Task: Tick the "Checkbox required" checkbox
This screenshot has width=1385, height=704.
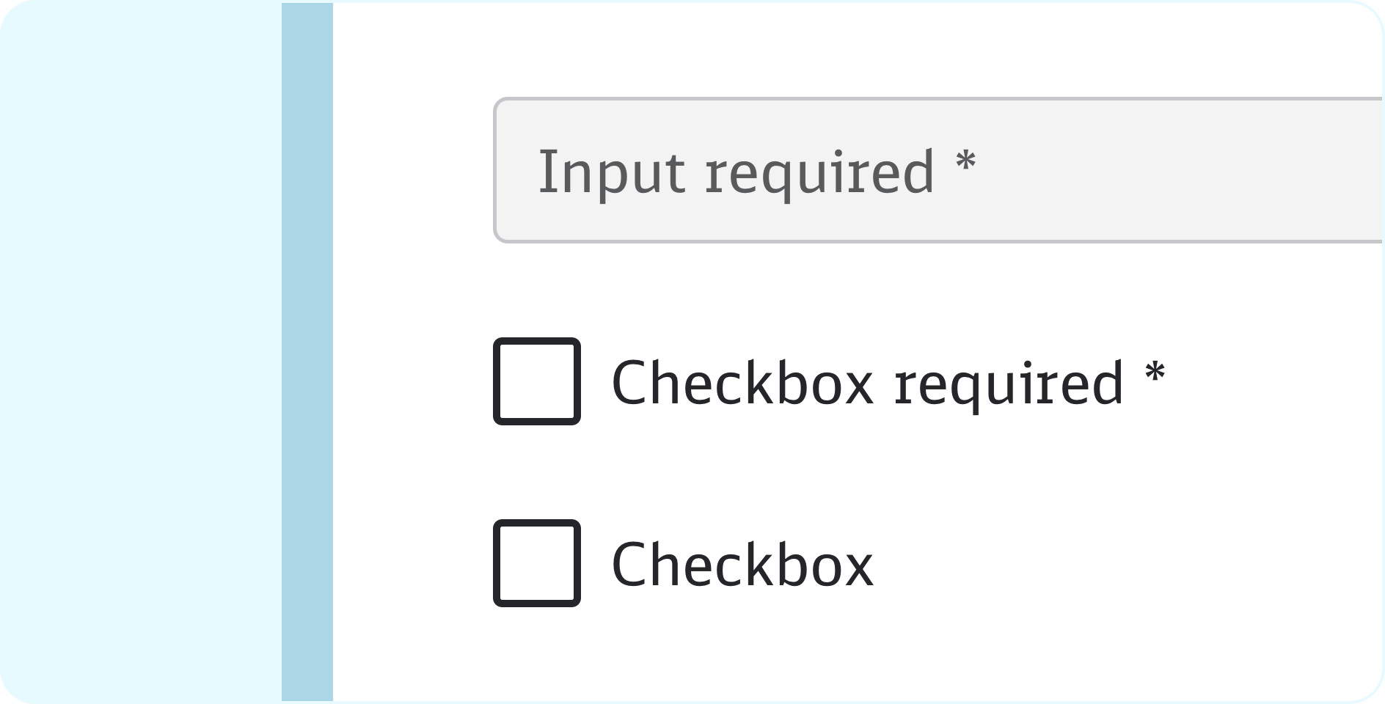Action: click(x=537, y=381)
